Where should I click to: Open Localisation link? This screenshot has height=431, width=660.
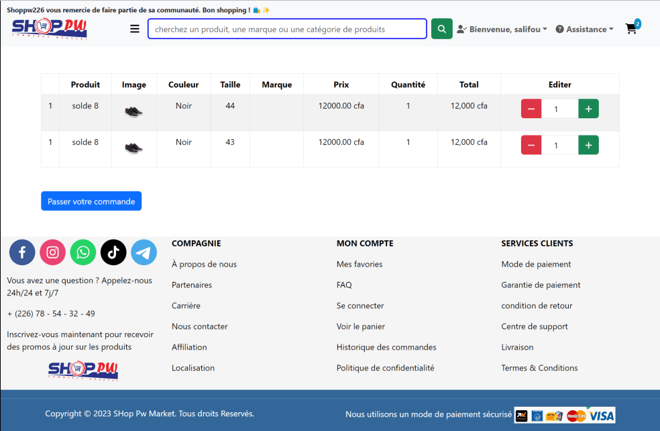193,367
